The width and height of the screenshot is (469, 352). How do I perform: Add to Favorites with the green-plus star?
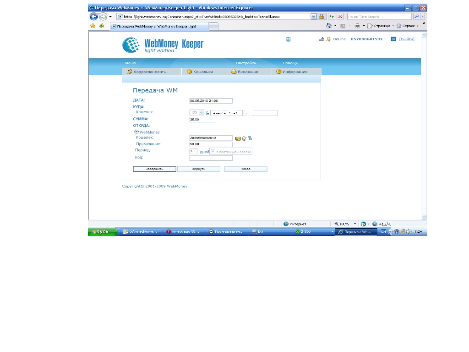[102, 26]
